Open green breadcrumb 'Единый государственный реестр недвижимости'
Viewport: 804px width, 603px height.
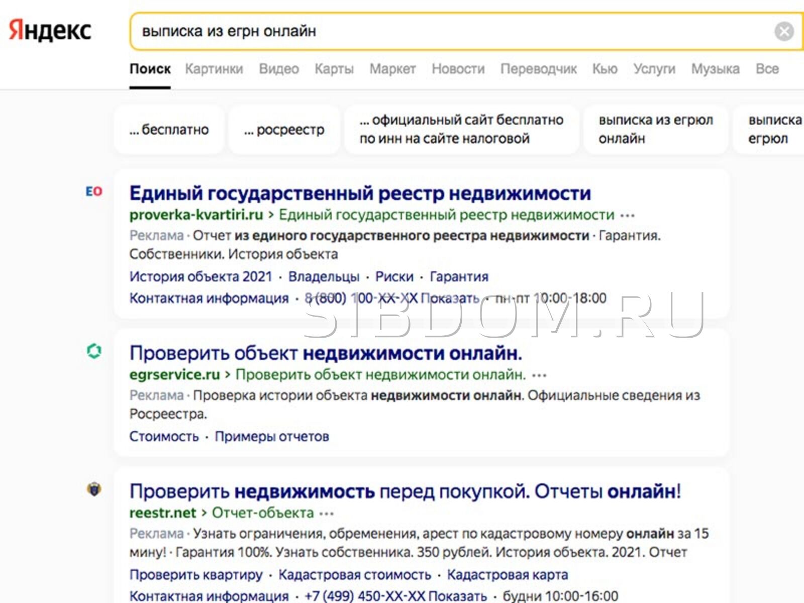point(447,215)
